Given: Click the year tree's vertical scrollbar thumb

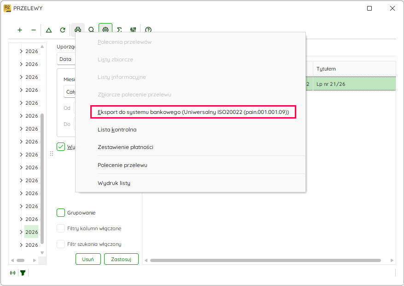Looking at the screenshot, I should coord(42,179).
